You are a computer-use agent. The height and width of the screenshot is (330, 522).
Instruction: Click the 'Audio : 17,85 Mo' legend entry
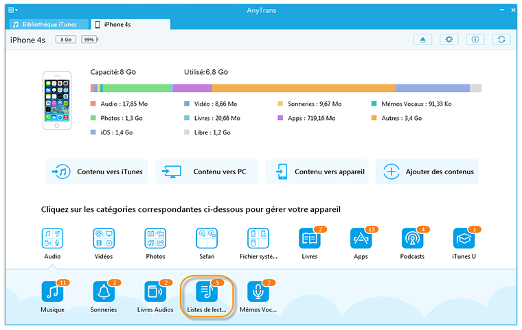(x=120, y=104)
